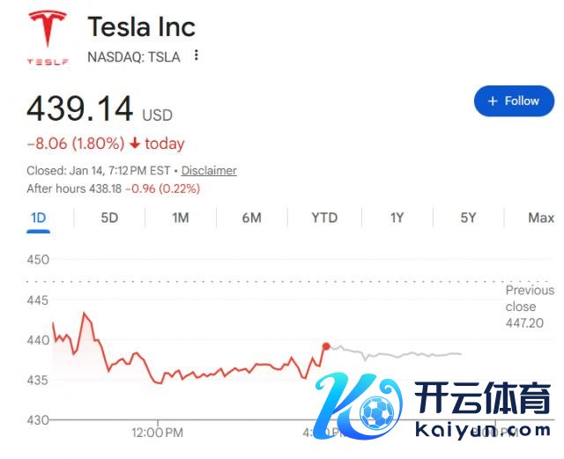
Task: Click the red closing price dot on chart
Action: point(326,346)
